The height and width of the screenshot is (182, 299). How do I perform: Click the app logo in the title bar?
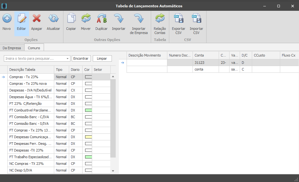(x=4, y=6)
